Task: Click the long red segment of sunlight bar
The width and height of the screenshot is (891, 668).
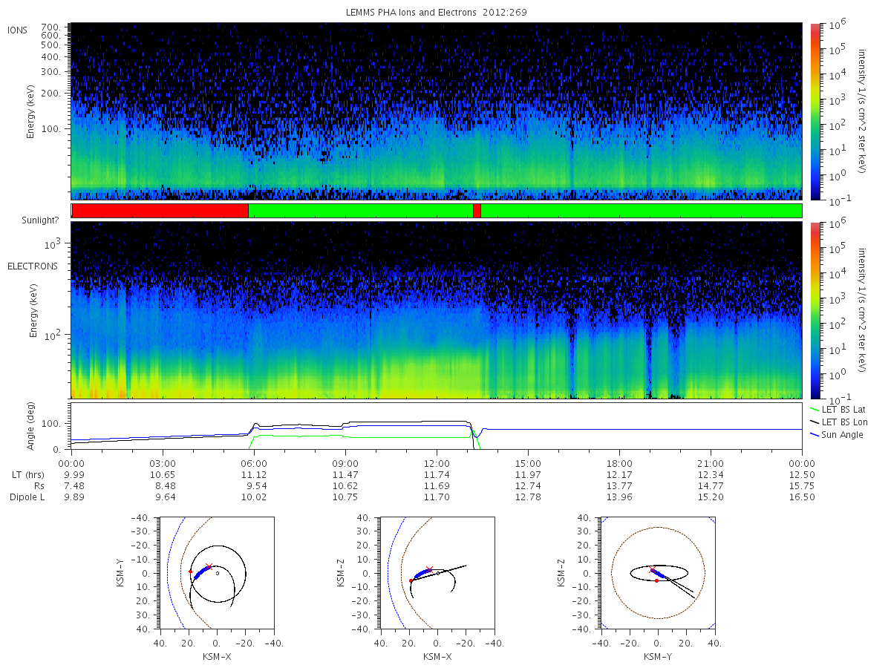Action: click(x=160, y=211)
